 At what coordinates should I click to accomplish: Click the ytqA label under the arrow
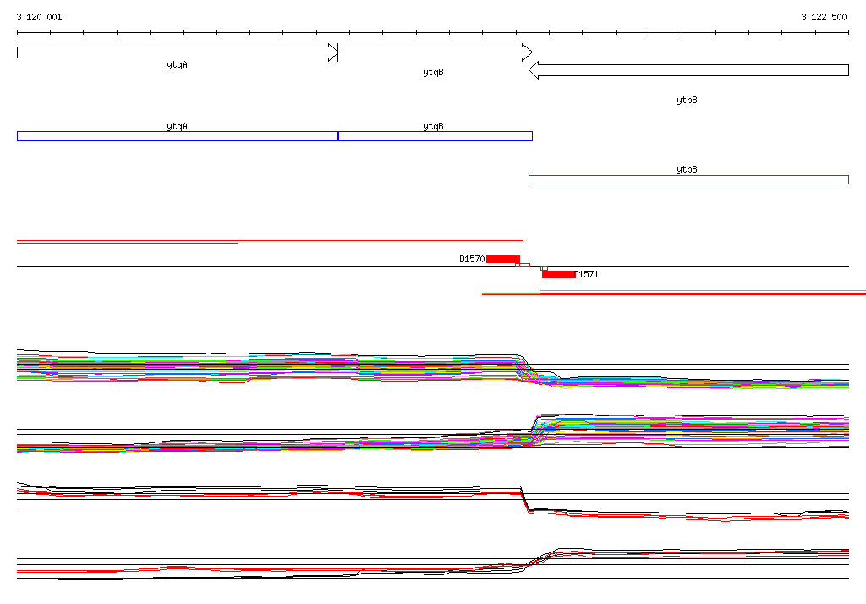(178, 65)
